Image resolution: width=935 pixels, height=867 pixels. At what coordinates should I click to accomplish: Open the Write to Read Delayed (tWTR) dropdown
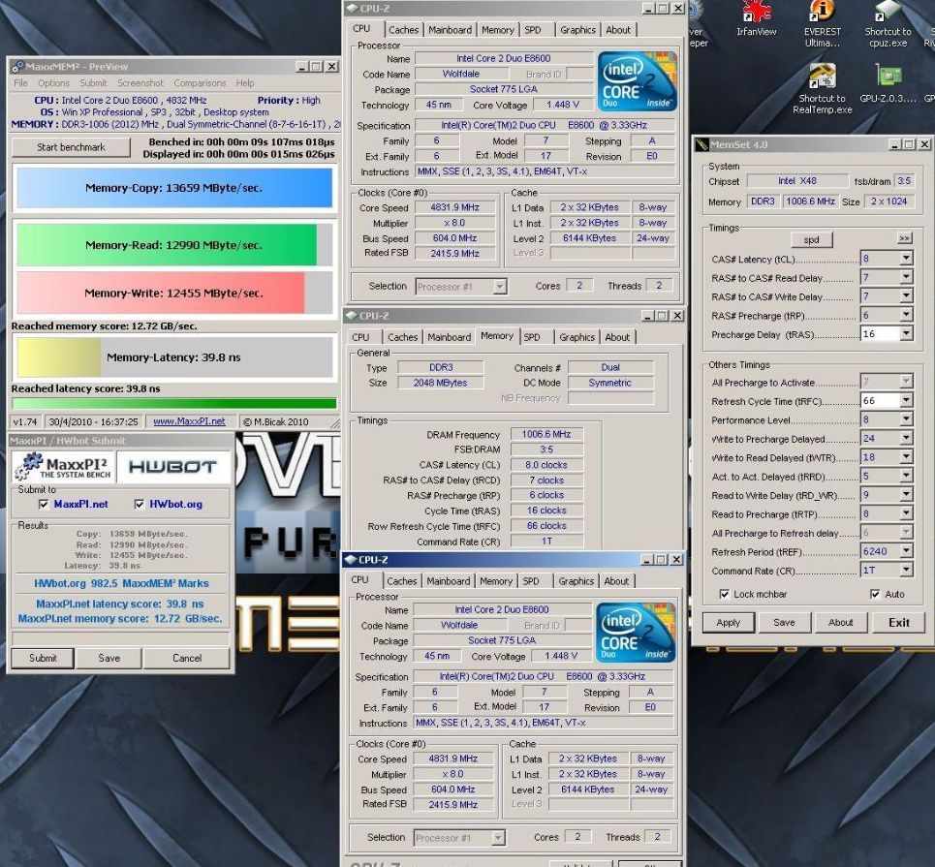coord(906,457)
